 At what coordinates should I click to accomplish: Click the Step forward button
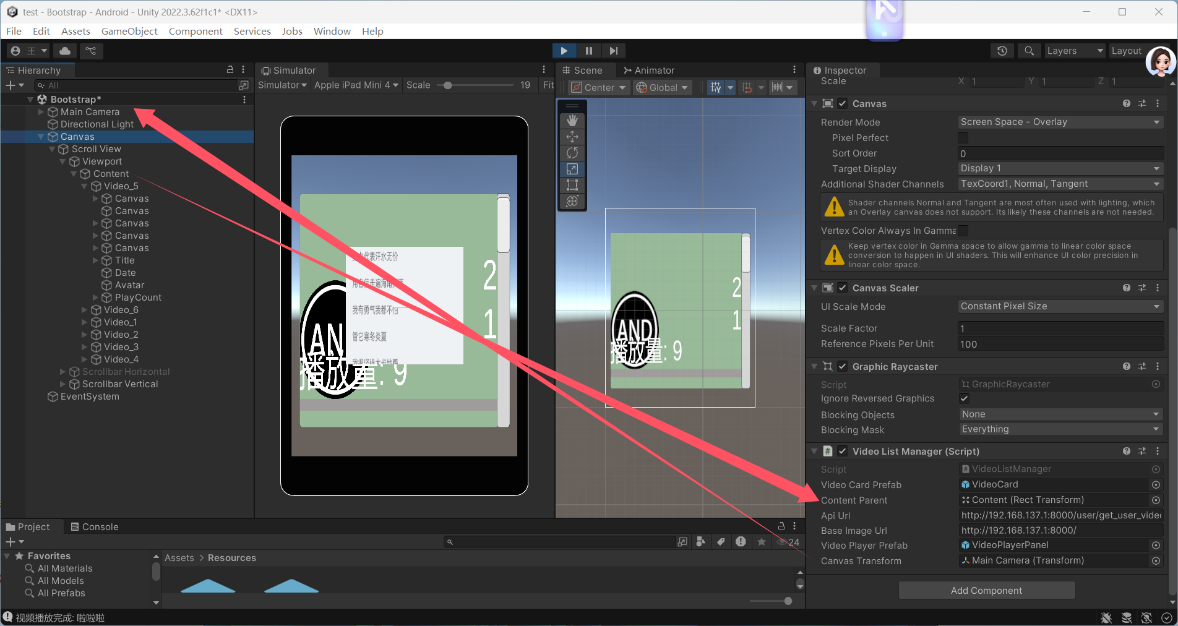(x=613, y=51)
